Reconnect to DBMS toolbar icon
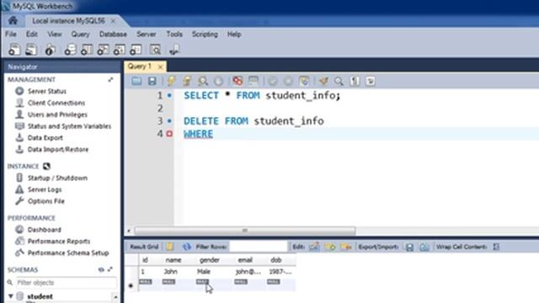This screenshot has height=303, width=539. coord(174,50)
